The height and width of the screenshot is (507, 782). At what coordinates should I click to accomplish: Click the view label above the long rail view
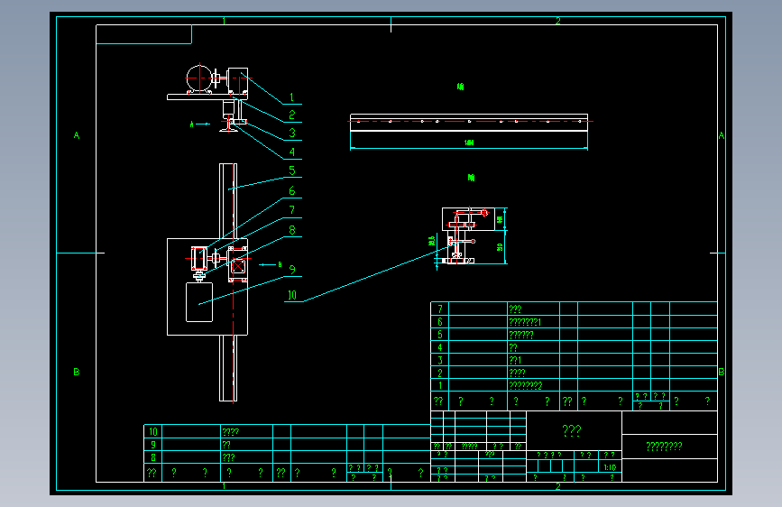460,87
